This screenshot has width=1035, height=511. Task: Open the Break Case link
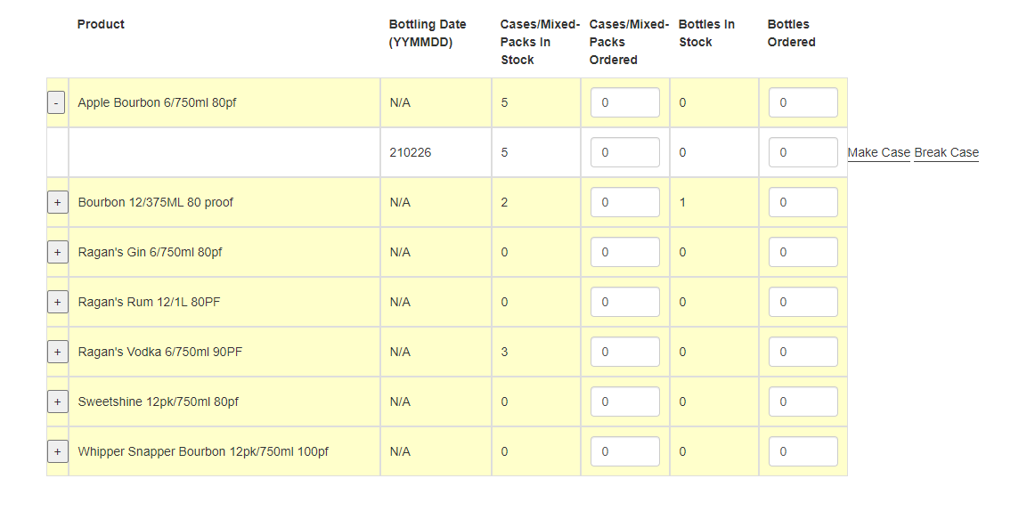click(947, 153)
